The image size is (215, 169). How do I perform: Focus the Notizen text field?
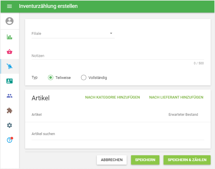pos(118,56)
